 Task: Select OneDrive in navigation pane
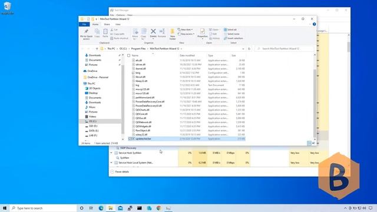pyautogui.click(x=92, y=71)
